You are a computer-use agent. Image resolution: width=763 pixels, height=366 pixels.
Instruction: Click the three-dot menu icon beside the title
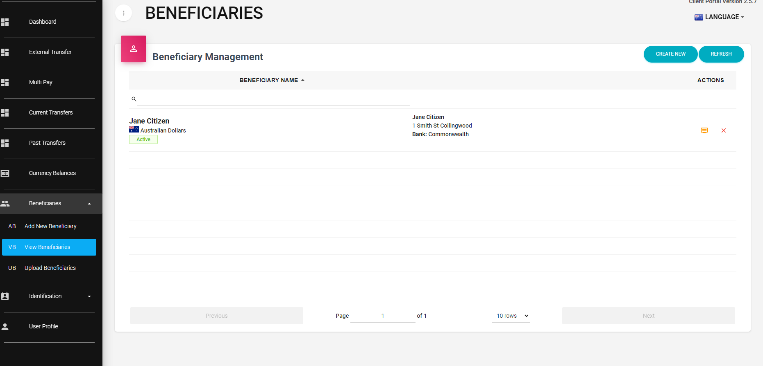(x=123, y=13)
